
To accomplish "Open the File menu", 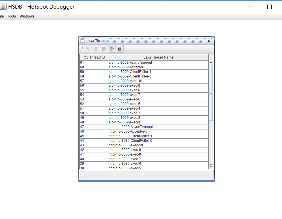I will tap(2, 16).
